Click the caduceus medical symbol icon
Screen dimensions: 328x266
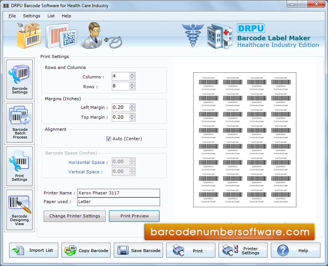point(193,35)
